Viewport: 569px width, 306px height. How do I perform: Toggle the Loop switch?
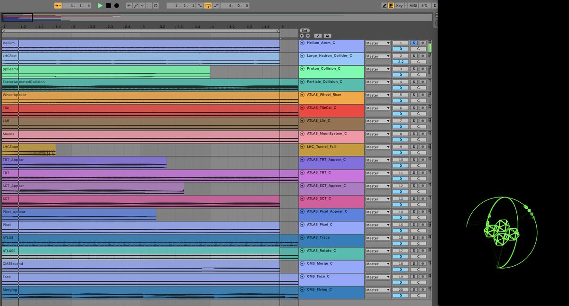pyautogui.click(x=208, y=6)
